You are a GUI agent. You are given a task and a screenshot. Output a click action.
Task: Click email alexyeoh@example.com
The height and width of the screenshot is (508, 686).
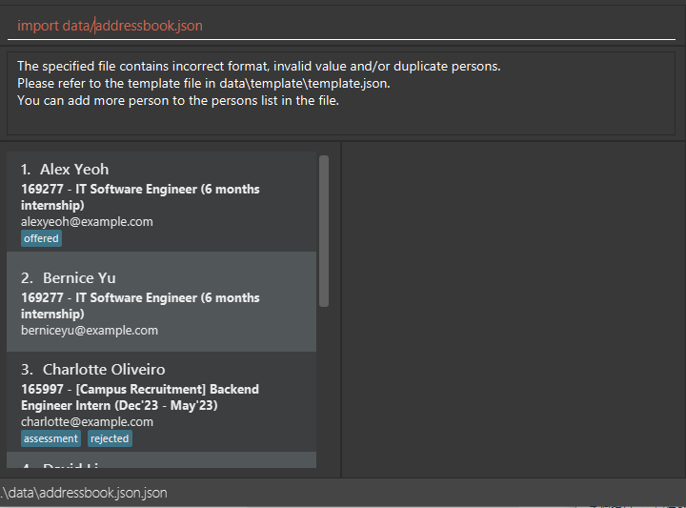87,222
